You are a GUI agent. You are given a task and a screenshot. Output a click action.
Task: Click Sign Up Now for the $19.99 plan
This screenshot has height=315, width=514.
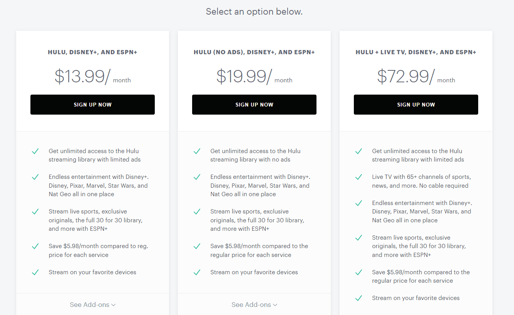coord(254,105)
